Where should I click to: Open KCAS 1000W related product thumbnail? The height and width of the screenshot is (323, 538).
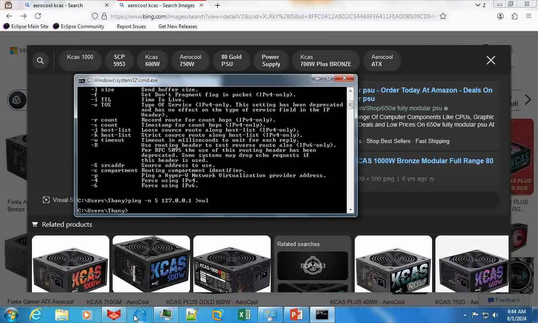point(71,264)
